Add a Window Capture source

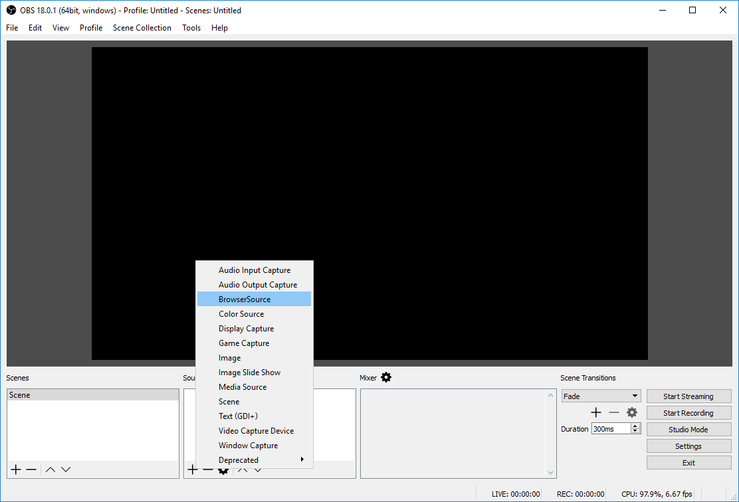(x=254, y=445)
